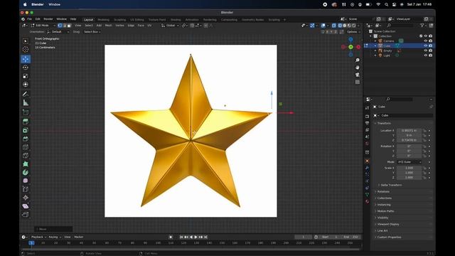Click the Location X value field

409,131
